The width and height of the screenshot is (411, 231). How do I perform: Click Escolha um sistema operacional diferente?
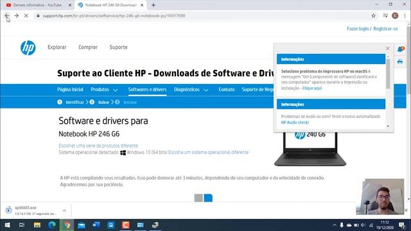[x=208, y=153]
